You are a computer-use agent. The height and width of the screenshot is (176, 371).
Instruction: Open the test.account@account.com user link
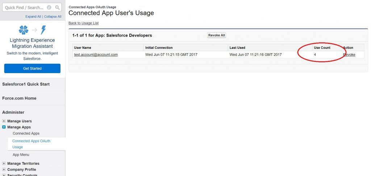pos(96,55)
